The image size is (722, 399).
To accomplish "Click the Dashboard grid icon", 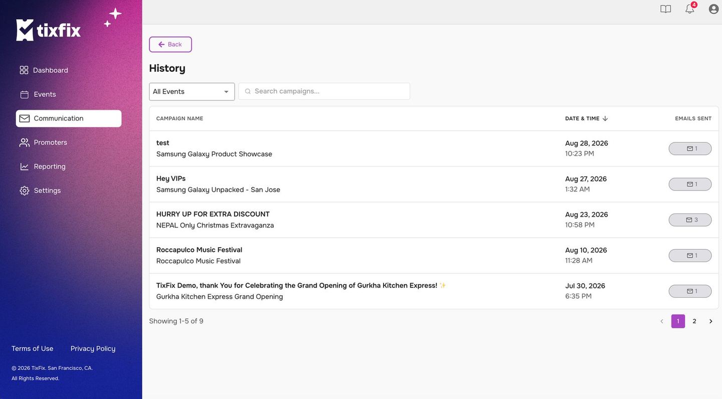I will (24, 70).
